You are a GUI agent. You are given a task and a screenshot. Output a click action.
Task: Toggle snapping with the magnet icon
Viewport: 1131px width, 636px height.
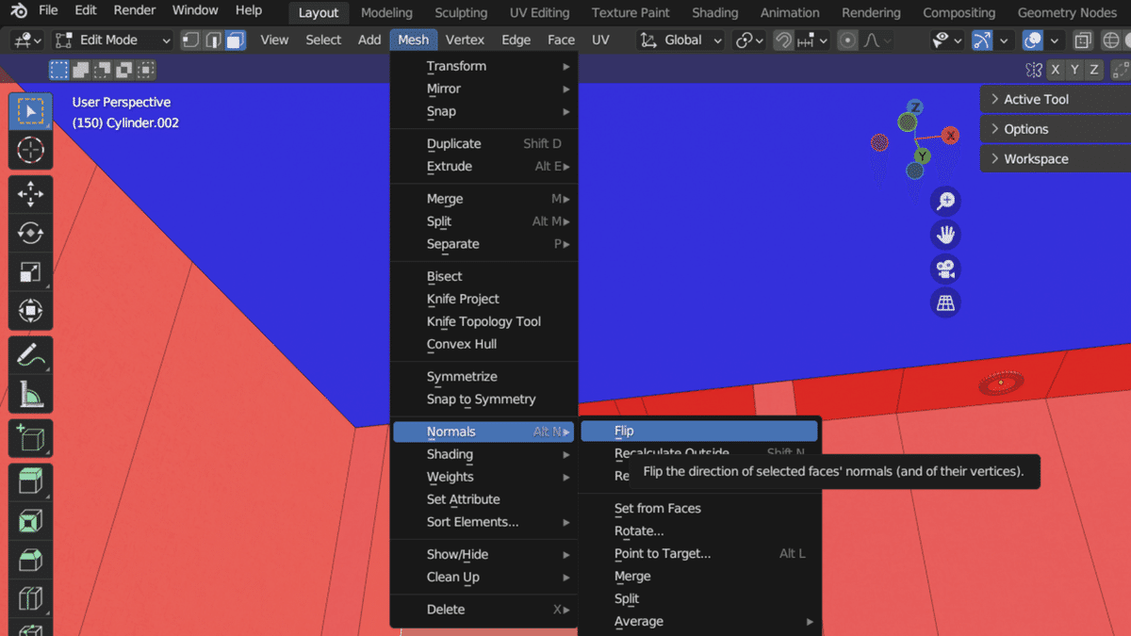pos(783,40)
